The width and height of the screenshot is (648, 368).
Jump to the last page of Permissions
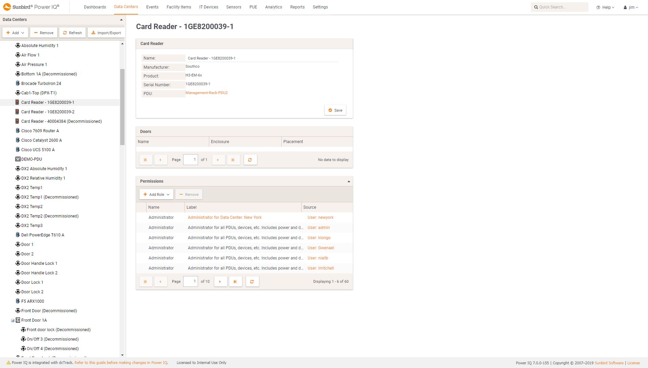coord(236,281)
